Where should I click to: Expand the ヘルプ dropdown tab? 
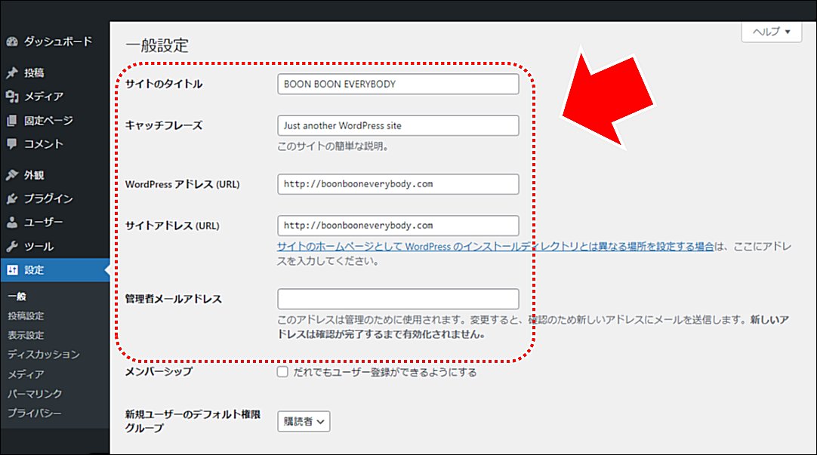point(771,32)
